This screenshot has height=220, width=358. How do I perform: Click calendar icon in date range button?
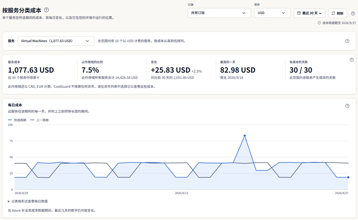tap(299, 13)
